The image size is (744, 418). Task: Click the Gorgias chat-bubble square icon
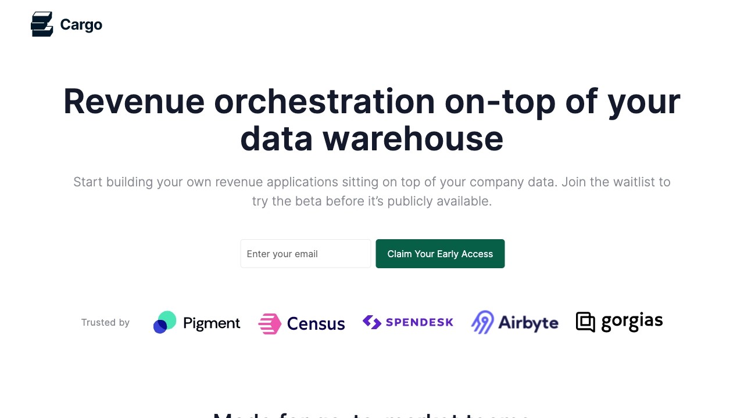(585, 322)
